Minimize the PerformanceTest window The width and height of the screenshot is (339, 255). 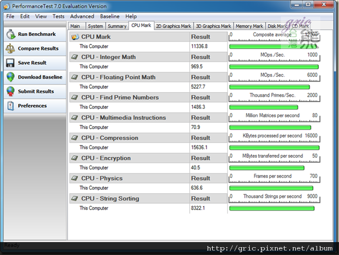tap(297, 4)
